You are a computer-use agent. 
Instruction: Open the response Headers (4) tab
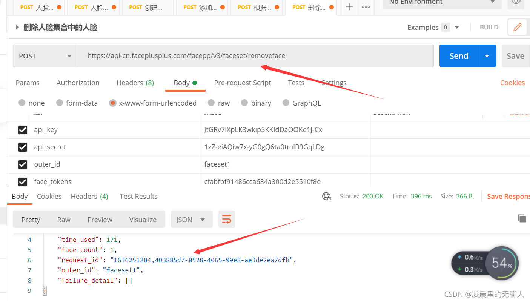[89, 196]
